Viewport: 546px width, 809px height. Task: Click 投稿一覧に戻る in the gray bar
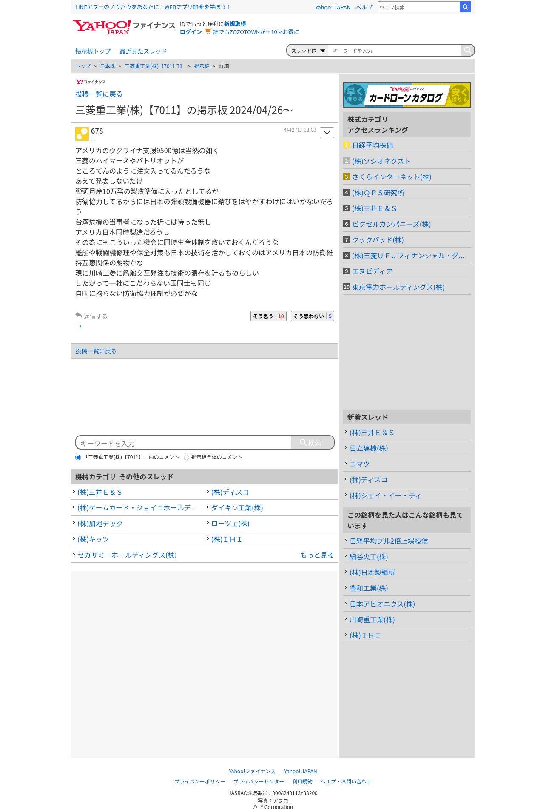pos(96,351)
